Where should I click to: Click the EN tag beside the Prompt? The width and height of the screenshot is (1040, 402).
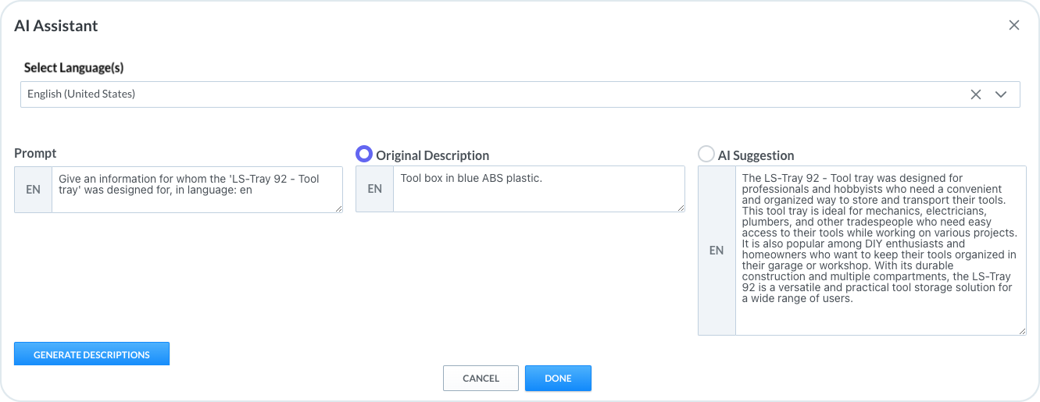pos(33,189)
